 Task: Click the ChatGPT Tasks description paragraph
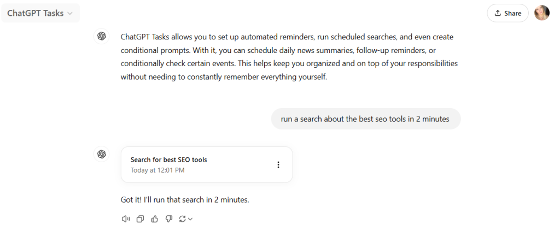[x=289, y=57]
